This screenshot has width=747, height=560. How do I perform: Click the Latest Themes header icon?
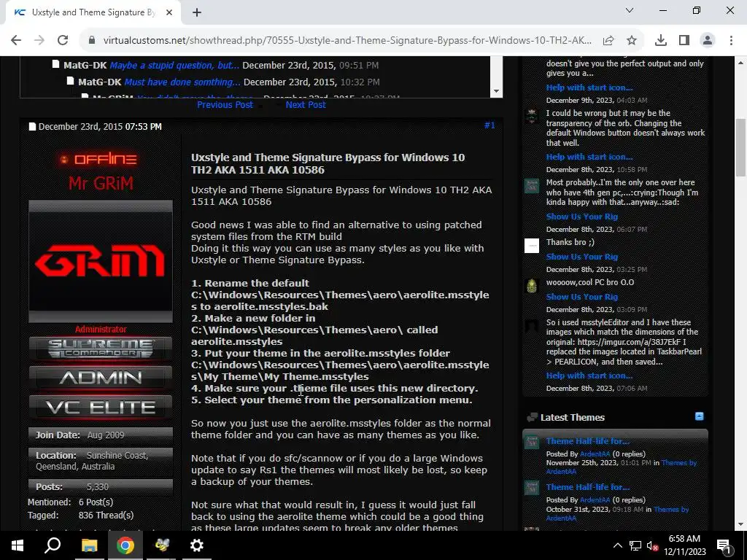click(532, 418)
